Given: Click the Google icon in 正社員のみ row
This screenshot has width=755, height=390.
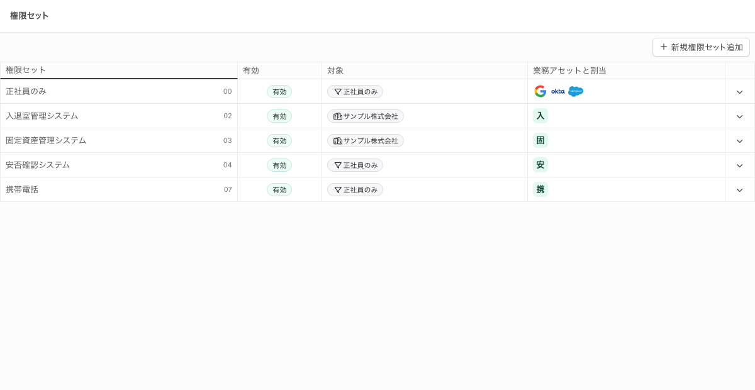Looking at the screenshot, I should pos(540,91).
